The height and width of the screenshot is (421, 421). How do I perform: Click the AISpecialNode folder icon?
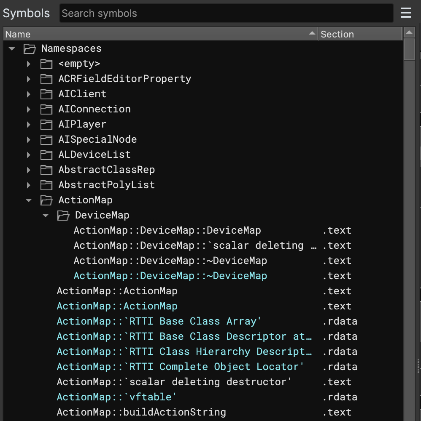click(x=46, y=140)
